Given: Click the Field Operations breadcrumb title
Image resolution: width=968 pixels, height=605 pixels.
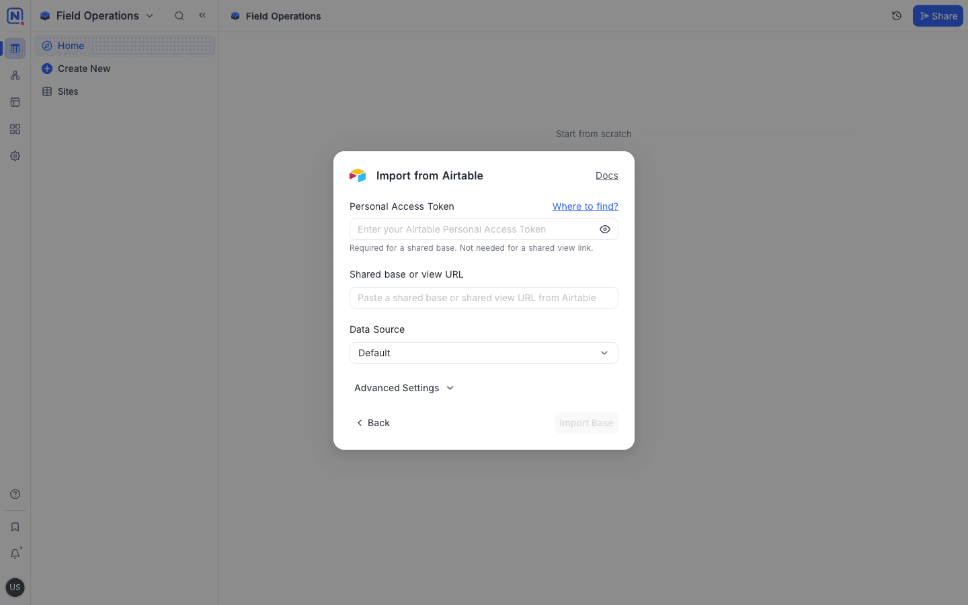Looking at the screenshot, I should click(x=283, y=16).
